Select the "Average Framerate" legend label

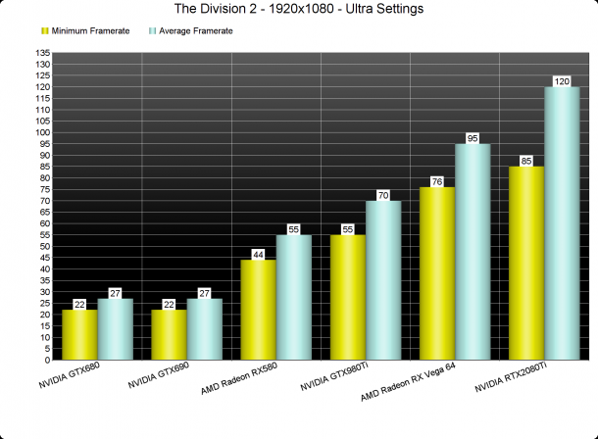coord(196,31)
